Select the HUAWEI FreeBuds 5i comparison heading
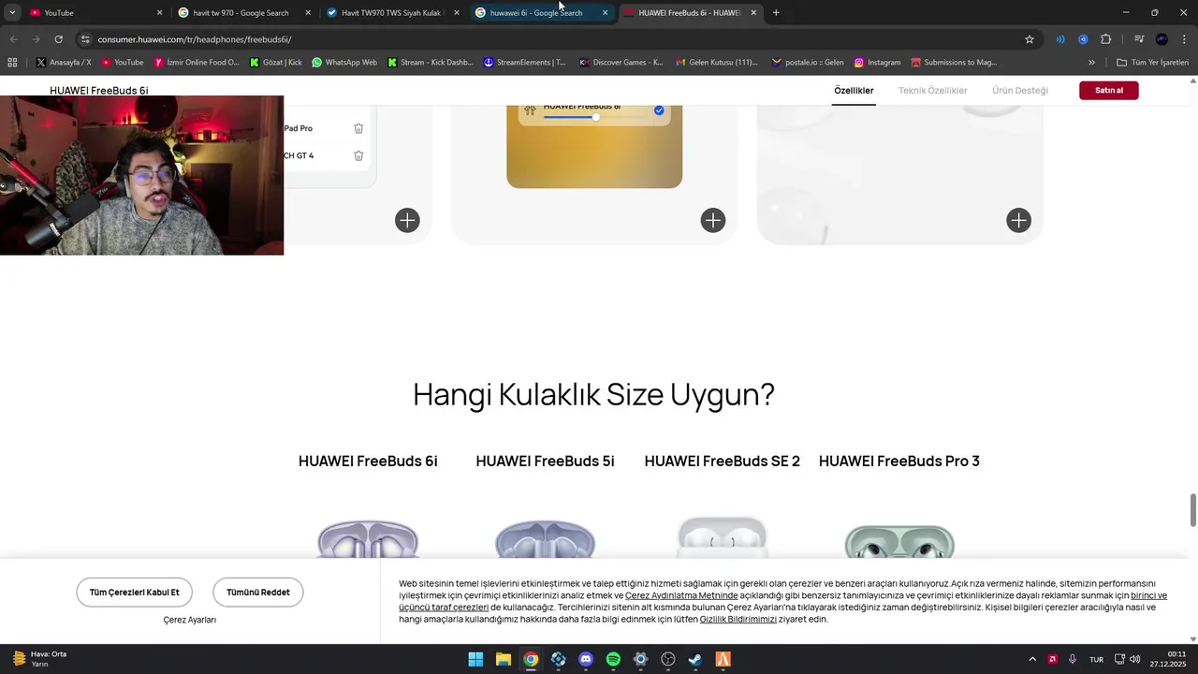Image resolution: width=1198 pixels, height=674 pixels. 545,461
